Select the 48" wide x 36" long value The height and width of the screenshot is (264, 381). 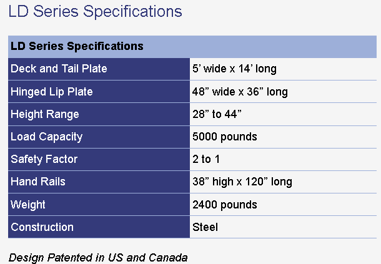(240, 92)
